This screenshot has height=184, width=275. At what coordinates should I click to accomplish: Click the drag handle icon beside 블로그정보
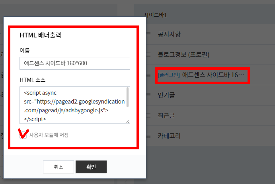148,55
